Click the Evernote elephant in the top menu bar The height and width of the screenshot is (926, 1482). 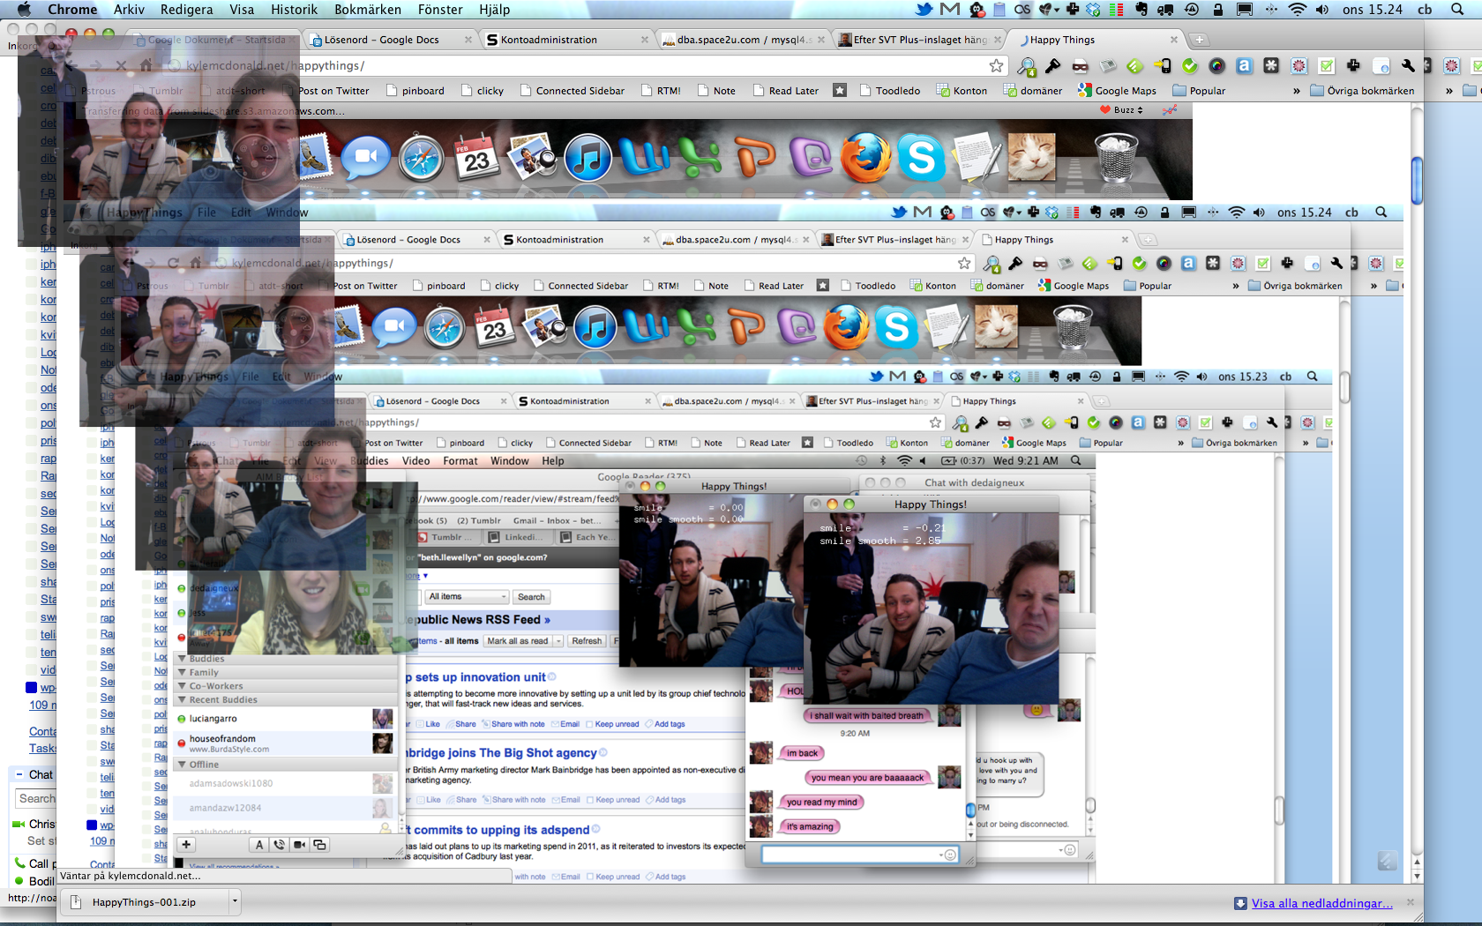click(x=1141, y=10)
